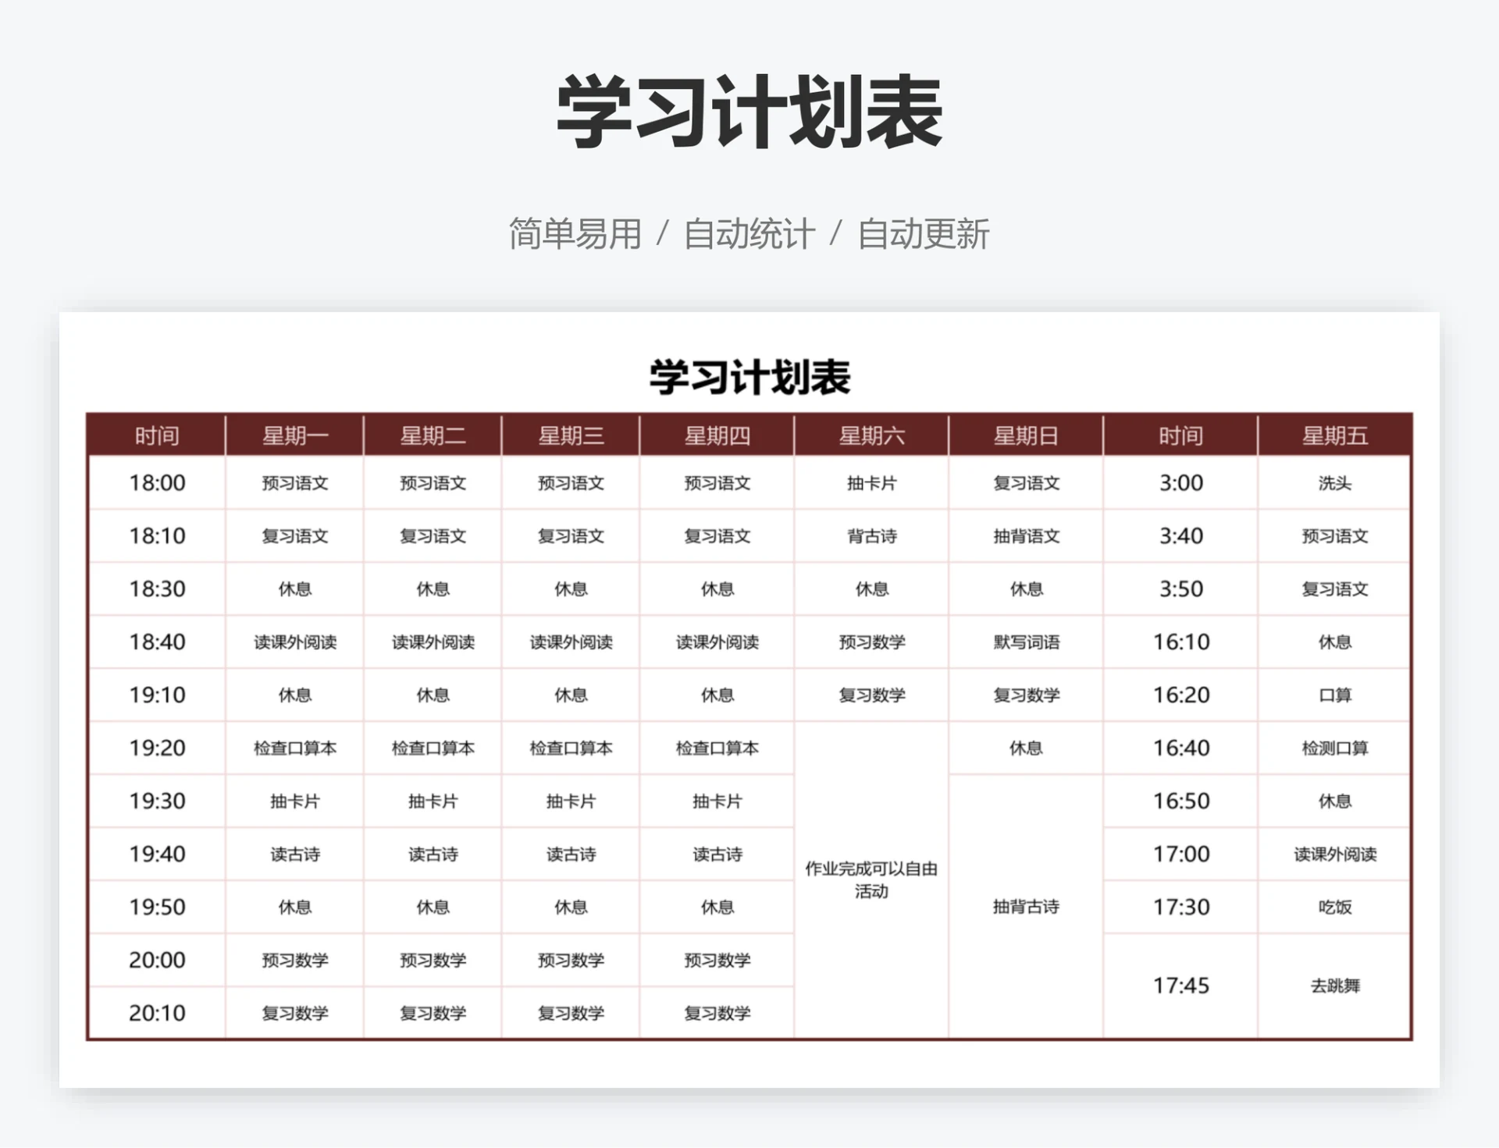Select the 星期一 column header
1499x1148 pixels.
(294, 435)
